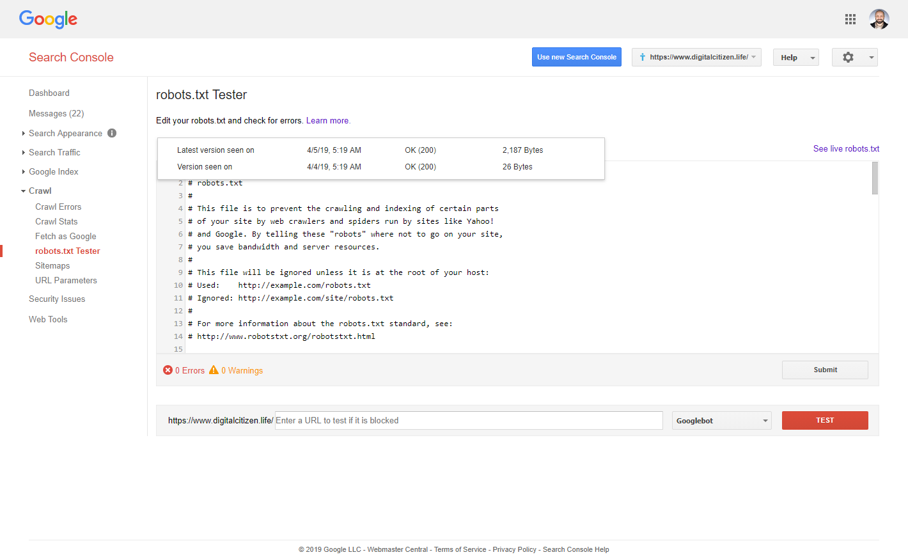Click Use new Search Console button
Viewport: 908px width, 557px height.
click(x=577, y=57)
